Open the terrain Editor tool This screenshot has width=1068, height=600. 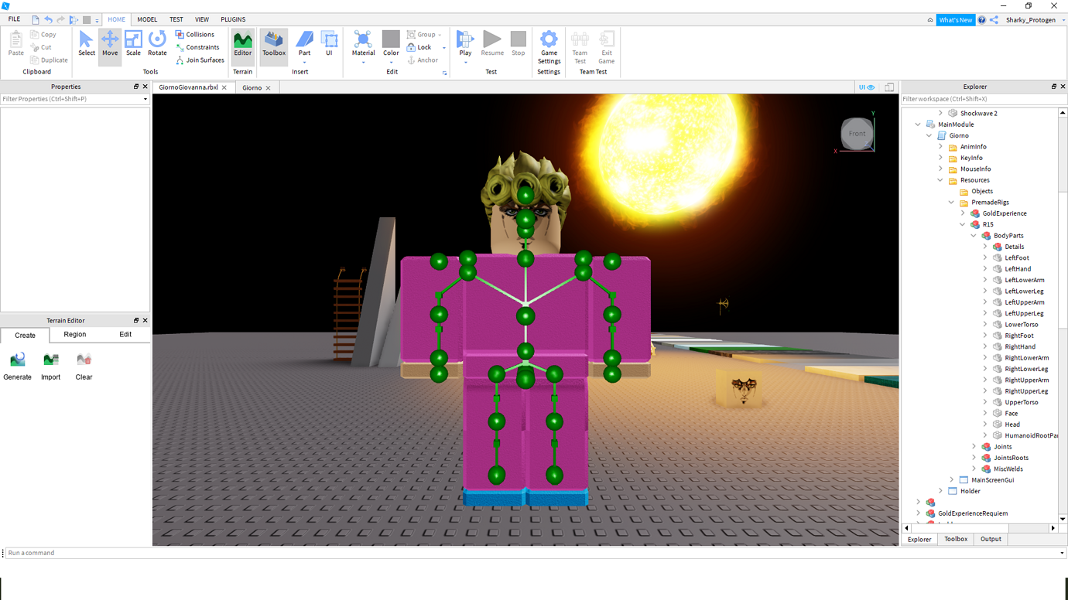(x=242, y=44)
